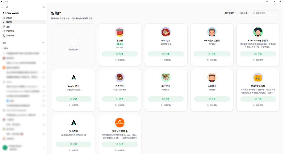Click the 报价员 avatar icon
This screenshot has width=283, height=154.
(x=120, y=32)
